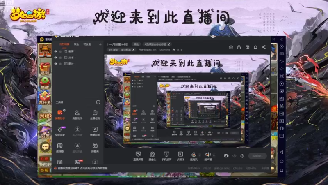The width and height of the screenshot is (328, 185).
Task: Click emulator recent apps square
Action: pyautogui.click(x=282, y=170)
